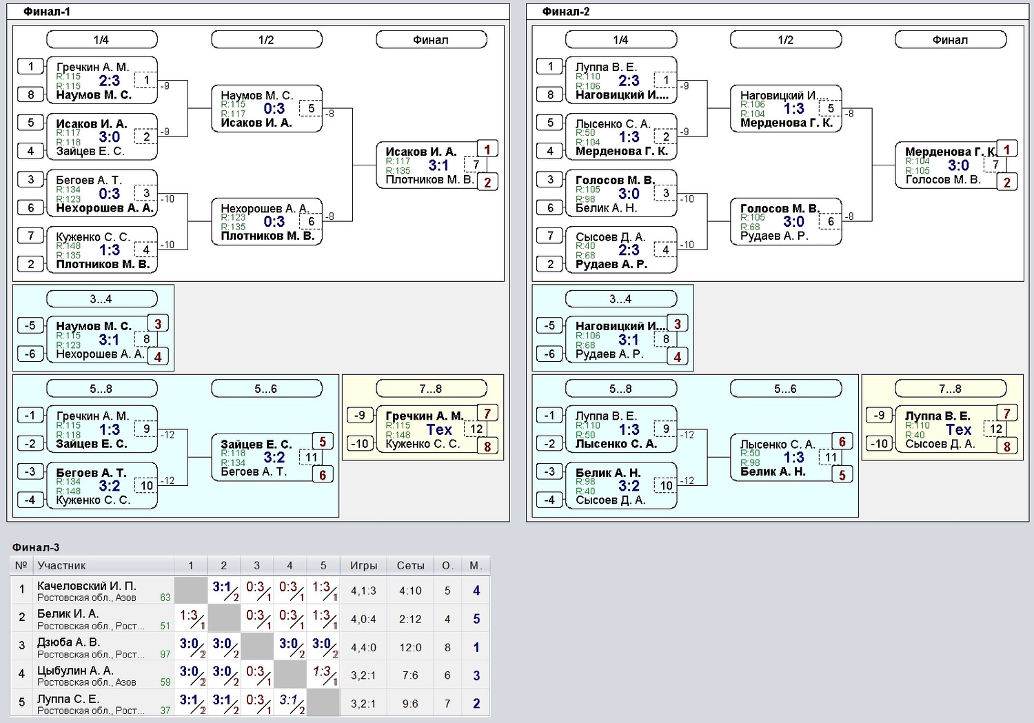
Task: Click the Участник column header
Action: click(x=103, y=565)
